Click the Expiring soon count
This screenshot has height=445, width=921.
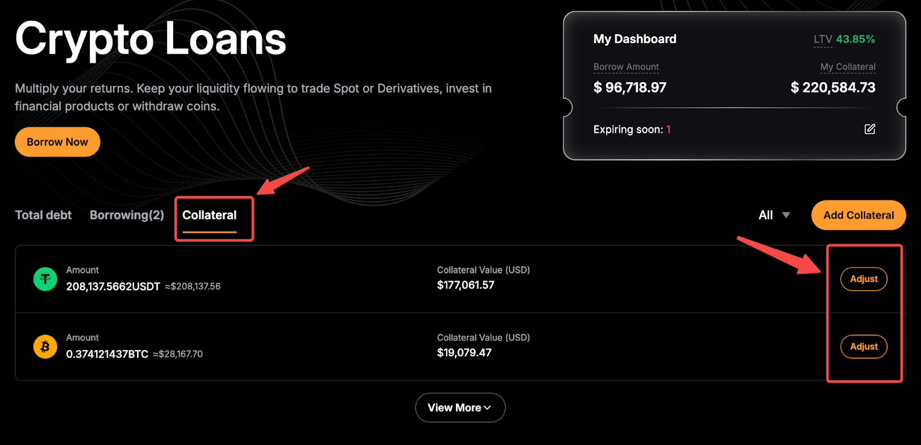(668, 130)
